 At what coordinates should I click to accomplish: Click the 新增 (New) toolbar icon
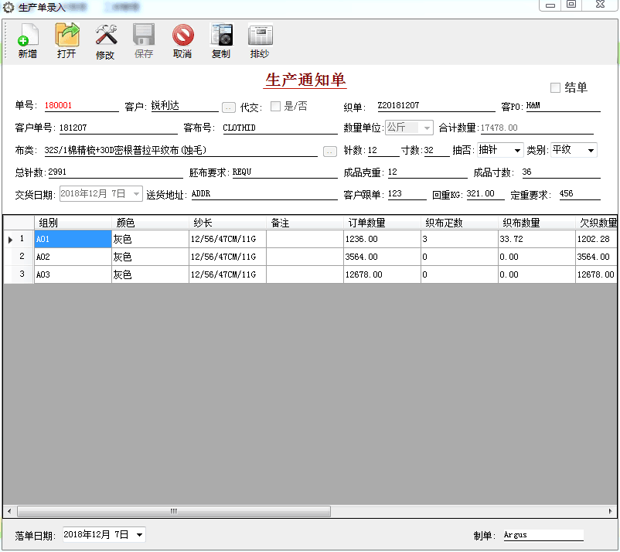[28, 41]
